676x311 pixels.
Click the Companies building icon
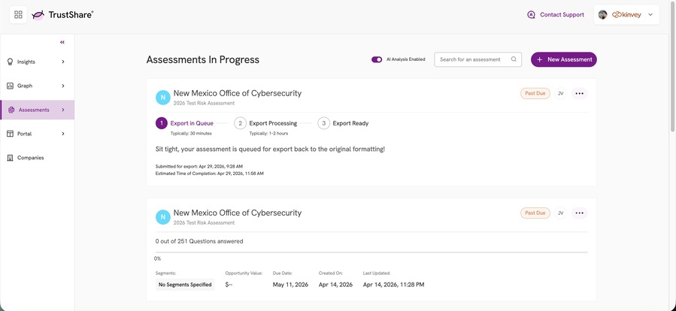coord(11,158)
